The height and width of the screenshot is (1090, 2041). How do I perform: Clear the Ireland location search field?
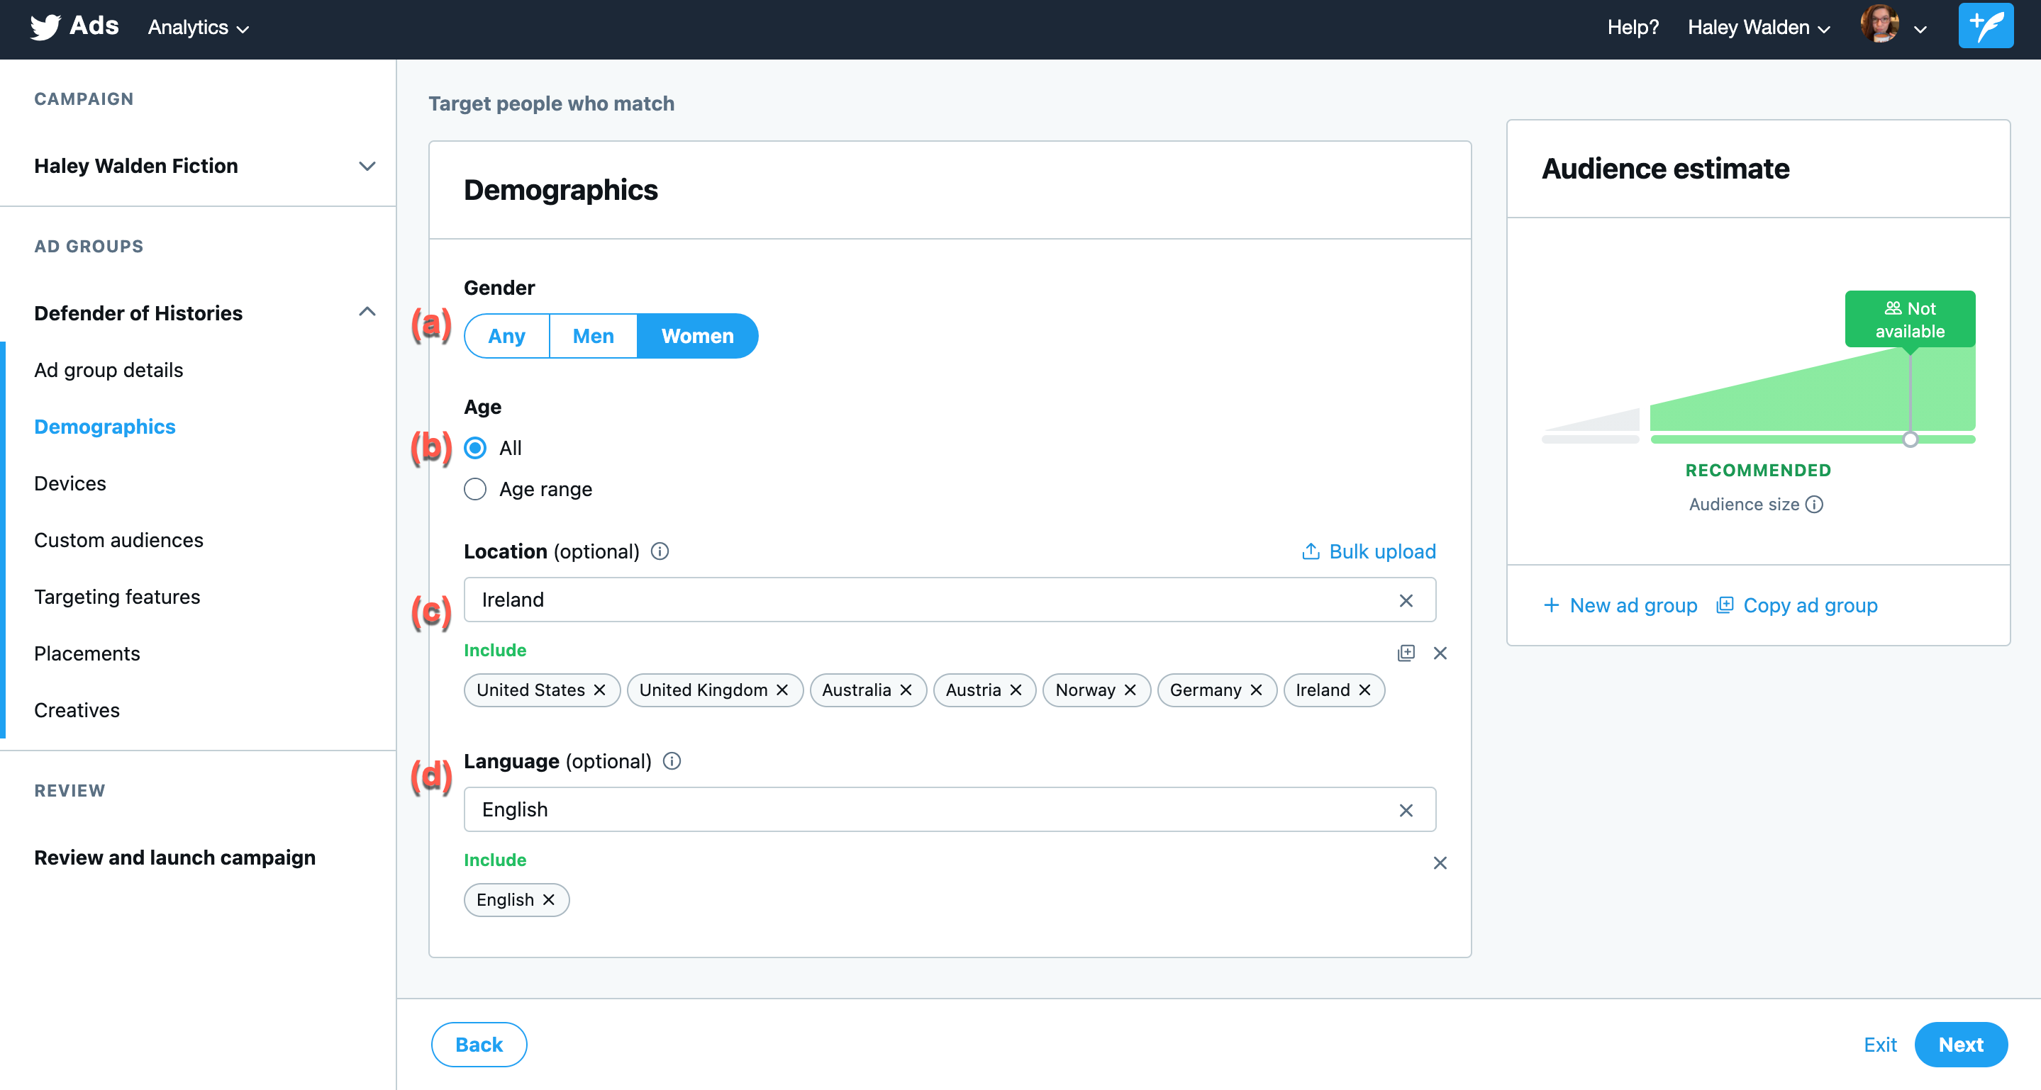click(x=1406, y=600)
